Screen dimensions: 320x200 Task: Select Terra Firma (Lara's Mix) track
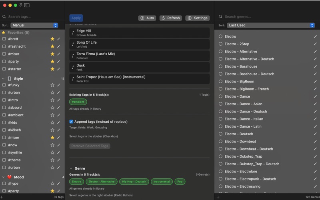click(x=139, y=56)
